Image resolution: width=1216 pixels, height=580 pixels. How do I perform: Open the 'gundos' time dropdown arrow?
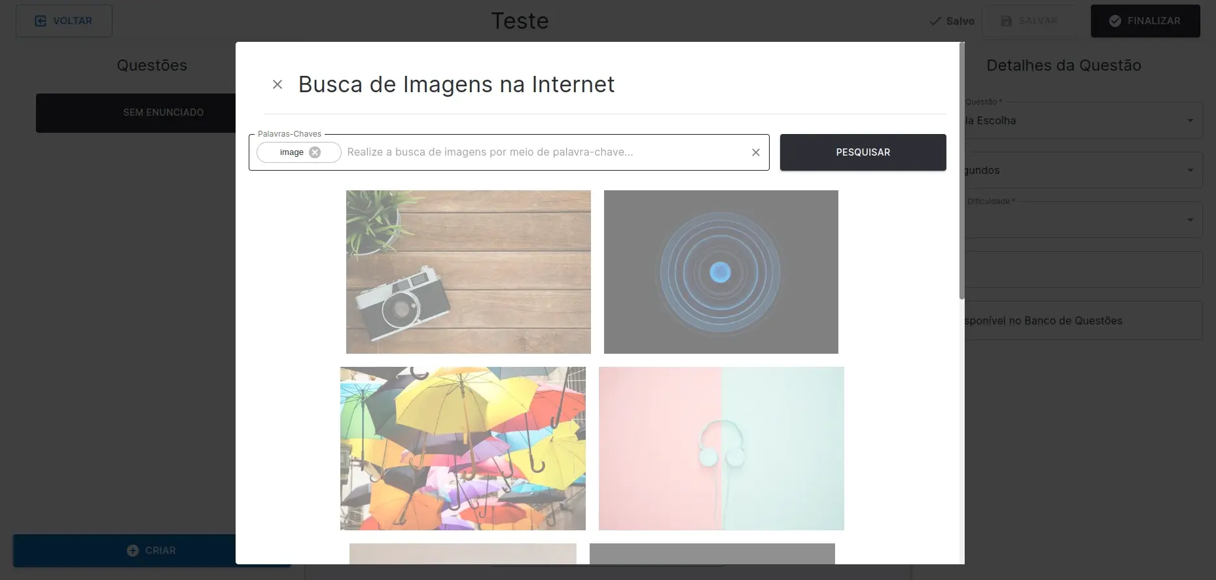point(1190,170)
